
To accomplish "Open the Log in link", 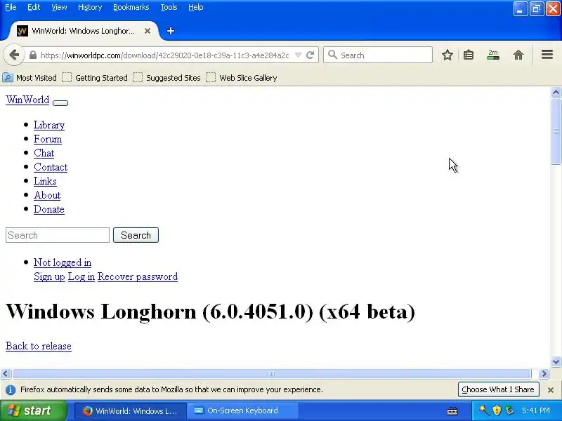I will coord(81,276).
